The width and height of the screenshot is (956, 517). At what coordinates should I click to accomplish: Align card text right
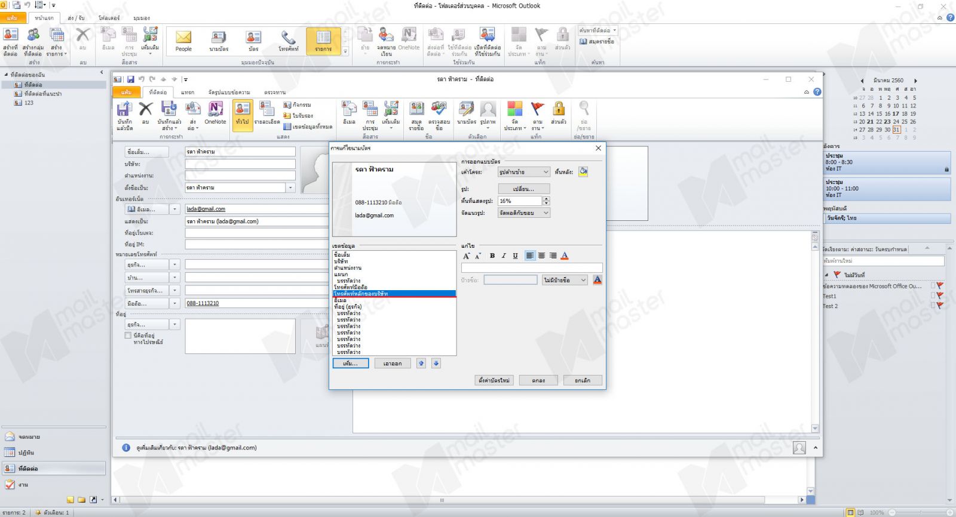553,256
